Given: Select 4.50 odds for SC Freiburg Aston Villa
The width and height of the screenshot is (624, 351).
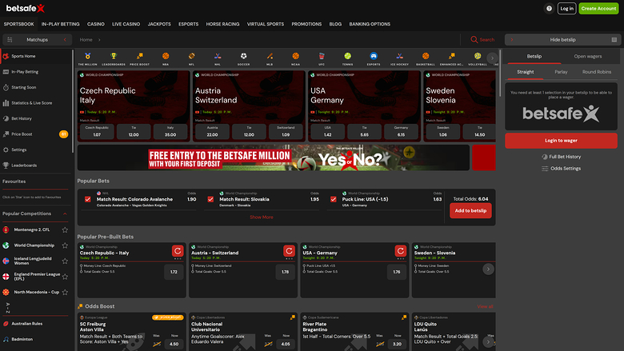Looking at the screenshot, I should pyautogui.click(x=174, y=344).
